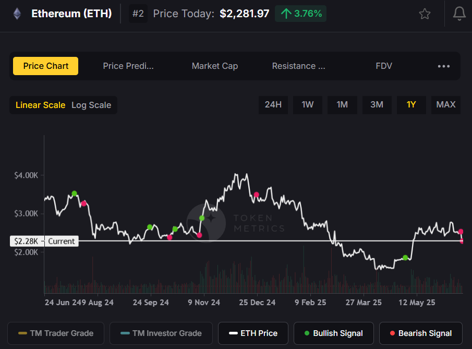Image resolution: width=472 pixels, height=349 pixels.
Task: Click the 9 Feb 25 date label
Action: pyautogui.click(x=310, y=303)
